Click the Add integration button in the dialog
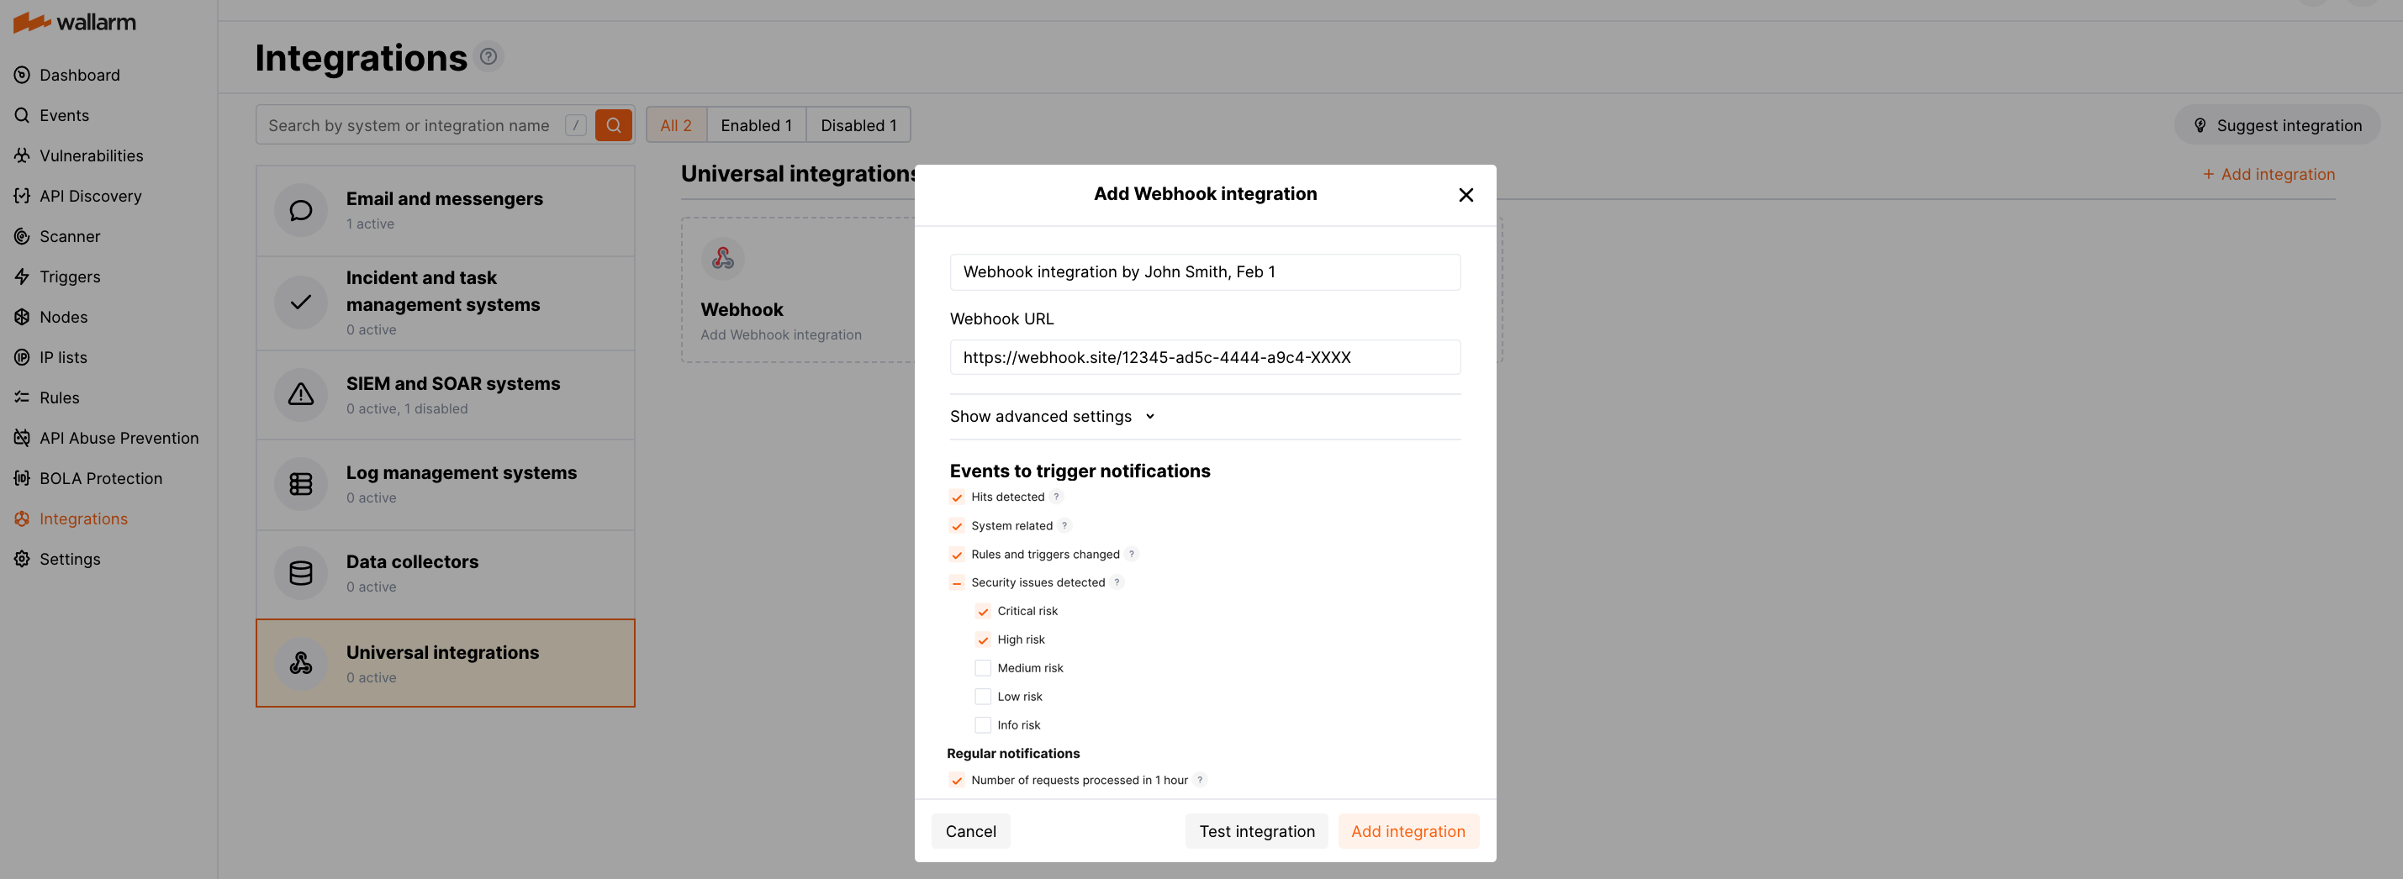The image size is (2403, 879). pos(1407,830)
